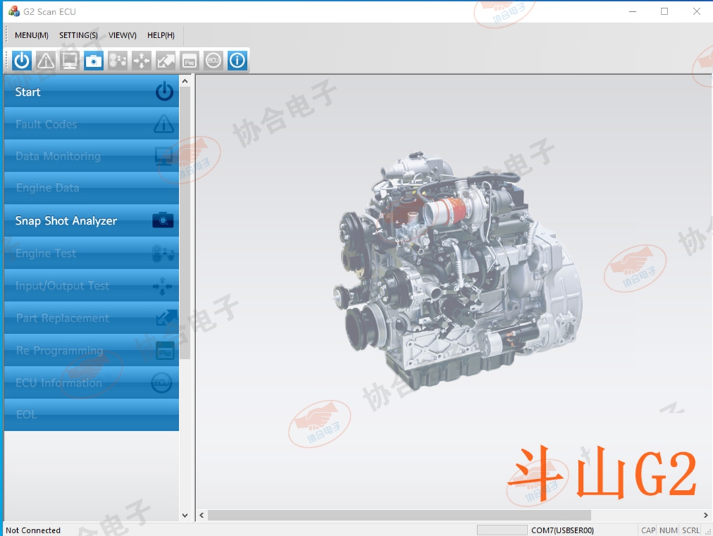The height and width of the screenshot is (536, 713).
Task: Click sidebar scrollbar up arrow
Action: coord(185,81)
